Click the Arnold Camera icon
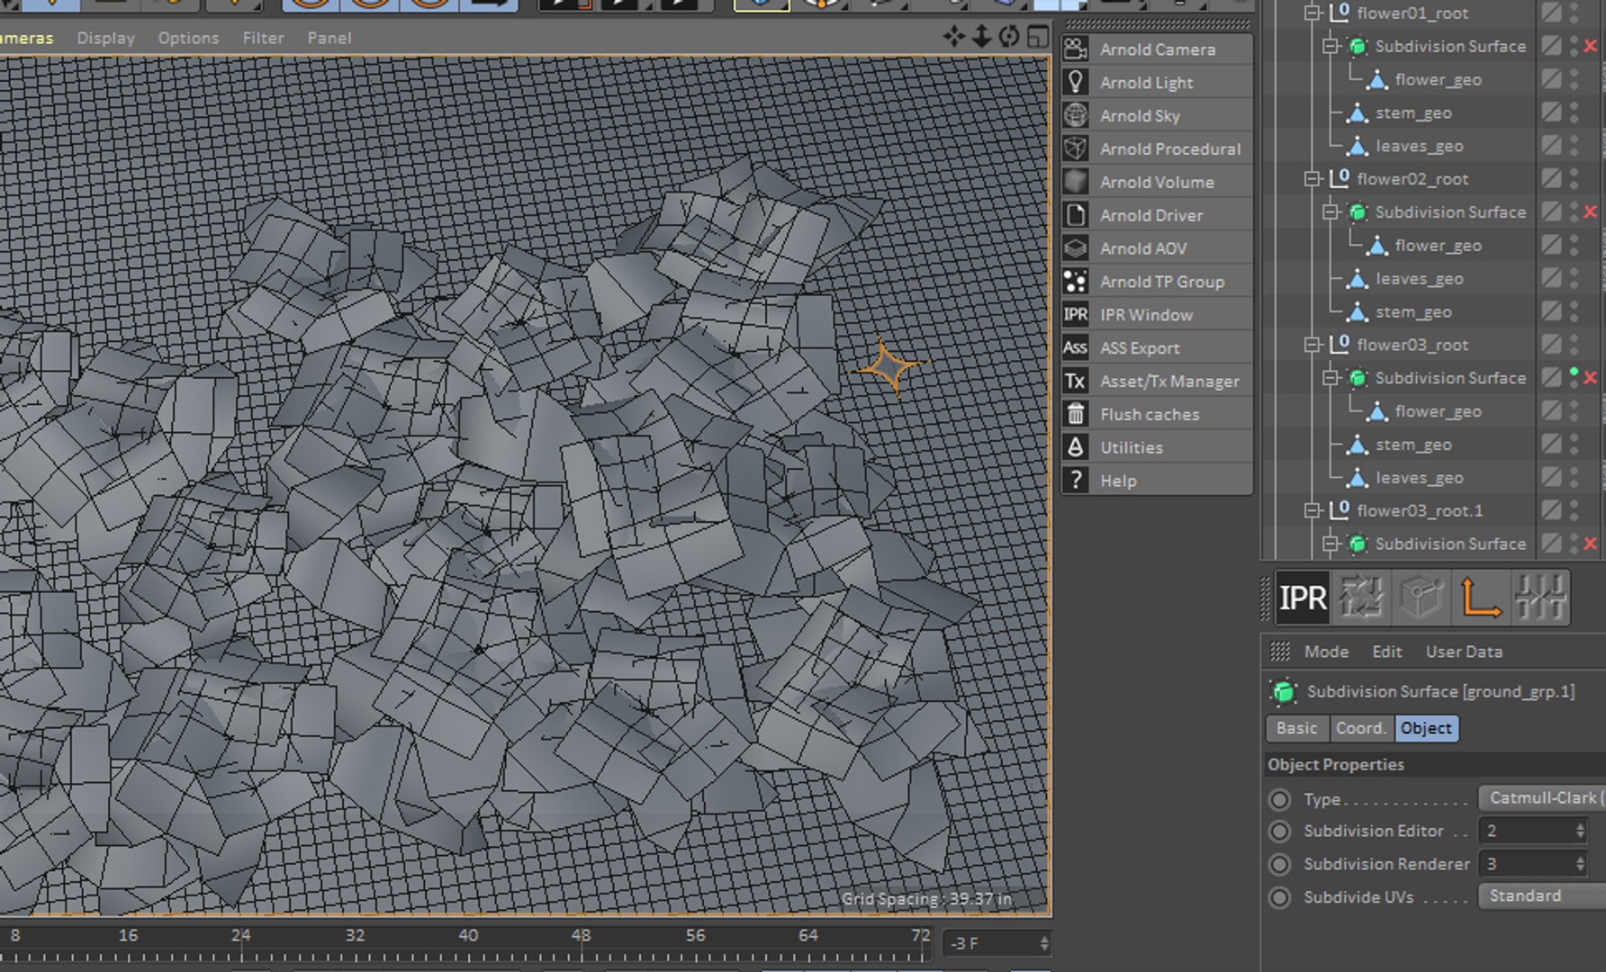The height and width of the screenshot is (972, 1606). pyautogui.click(x=1076, y=49)
